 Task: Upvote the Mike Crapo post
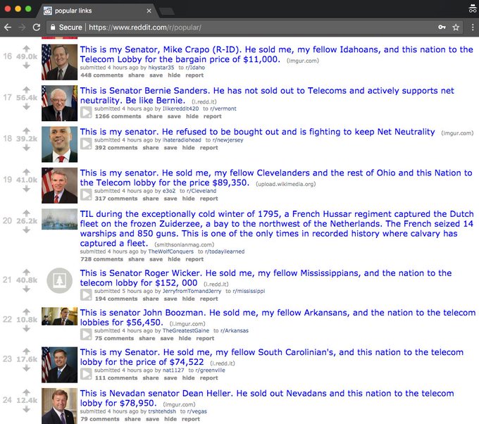(x=27, y=49)
